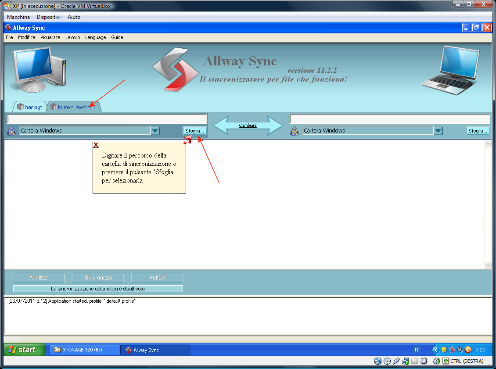Click the automatic synchronization status bar button
This screenshot has height=369, width=496.
(x=98, y=289)
